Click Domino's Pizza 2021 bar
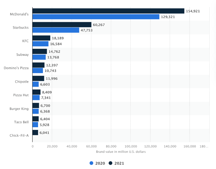This screenshot has width=216, height=169. 38,65
